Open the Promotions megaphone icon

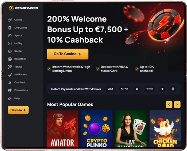(x=10, y=90)
